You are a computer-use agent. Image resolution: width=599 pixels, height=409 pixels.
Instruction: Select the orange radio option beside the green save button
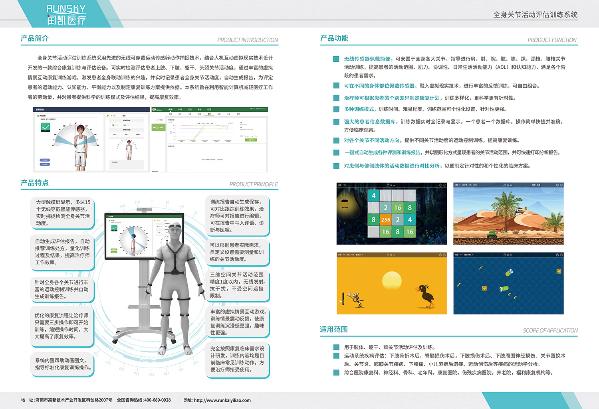click(x=246, y=136)
